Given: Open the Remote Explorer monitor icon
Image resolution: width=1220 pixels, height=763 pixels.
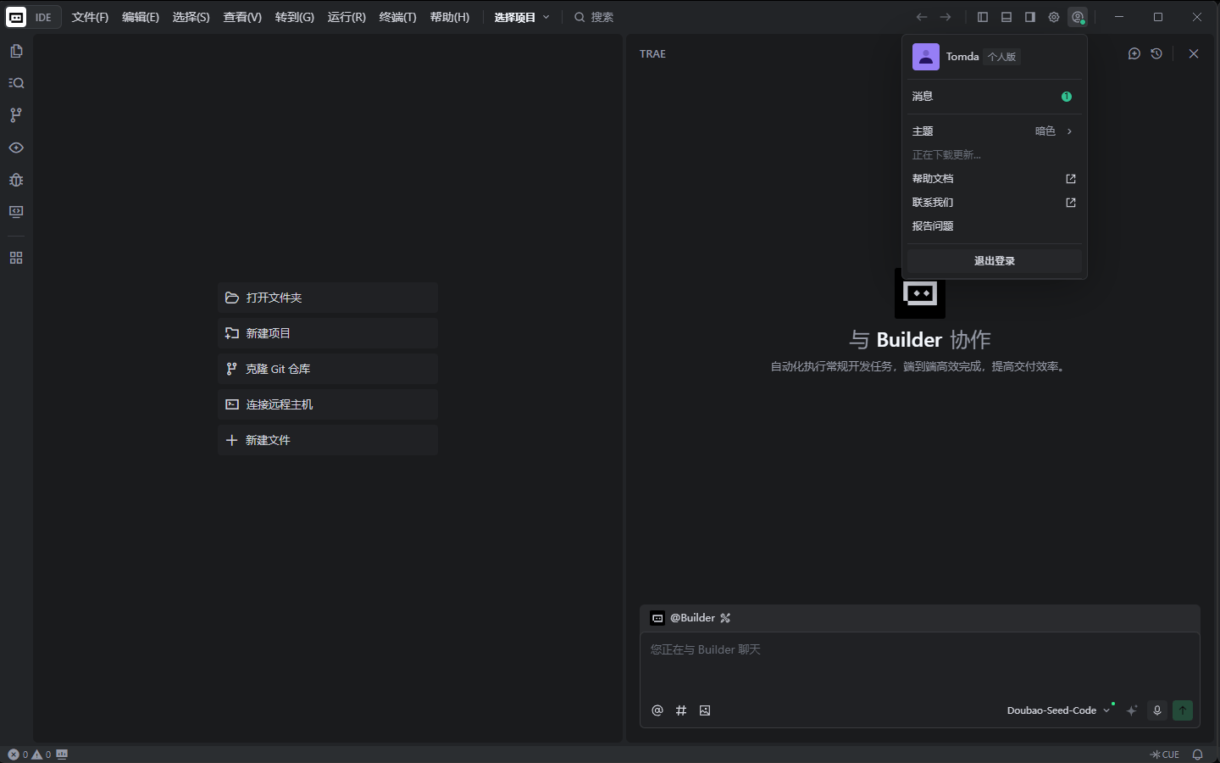Looking at the screenshot, I should [x=16, y=212].
